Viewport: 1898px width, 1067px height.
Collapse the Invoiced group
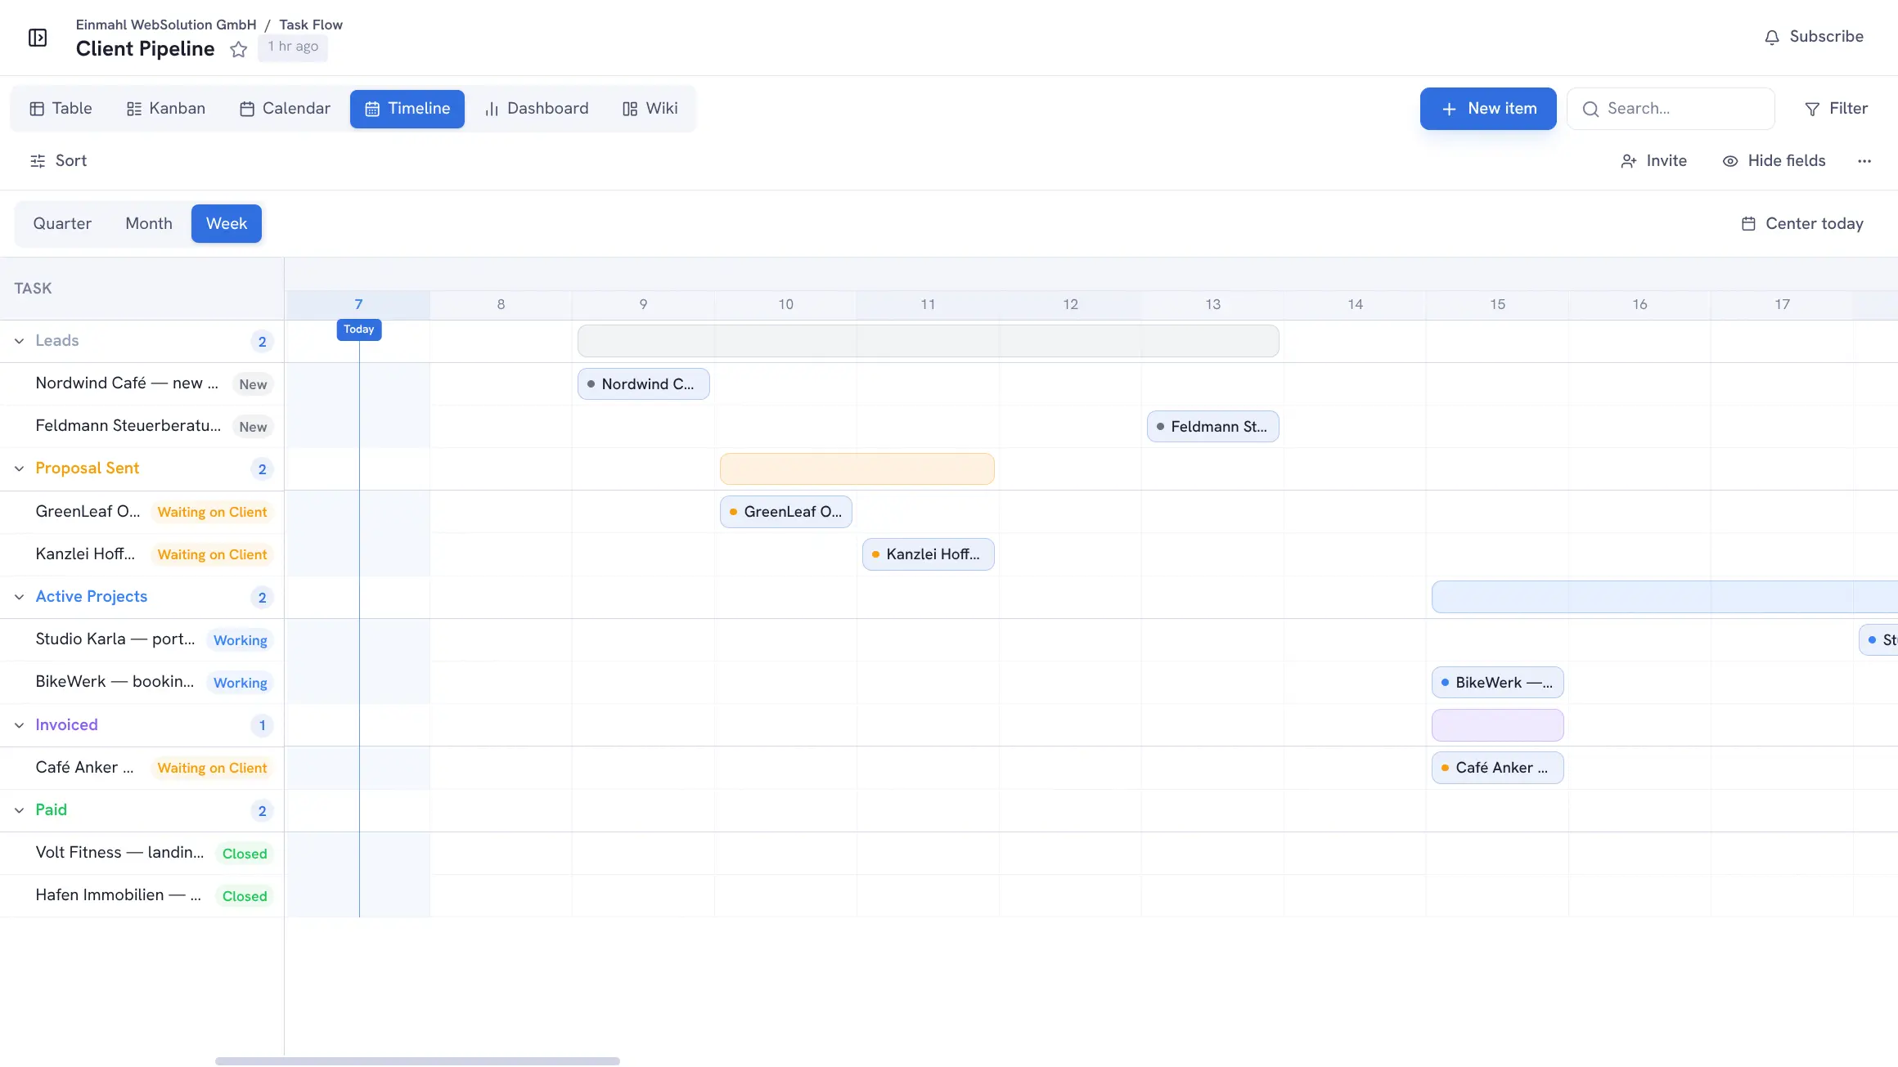[19, 725]
